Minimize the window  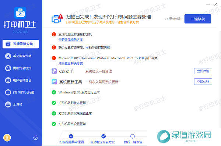(x=208, y=4)
